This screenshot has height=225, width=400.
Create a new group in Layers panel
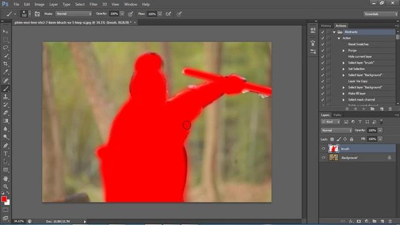374,221
